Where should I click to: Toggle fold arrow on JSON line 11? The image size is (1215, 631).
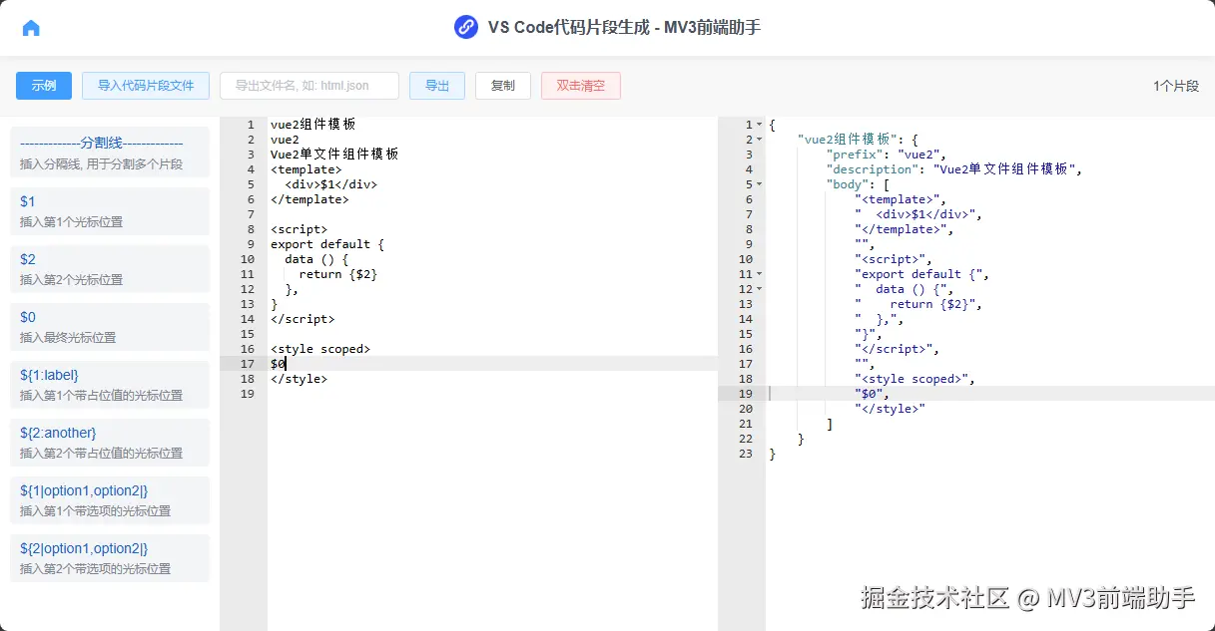click(x=760, y=274)
